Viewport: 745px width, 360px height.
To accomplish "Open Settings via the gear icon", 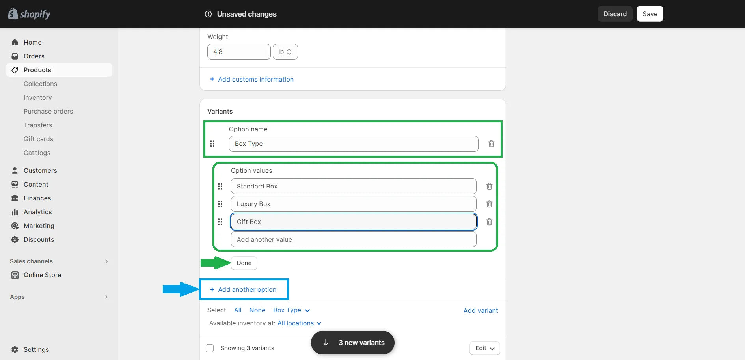I will [x=15, y=349].
